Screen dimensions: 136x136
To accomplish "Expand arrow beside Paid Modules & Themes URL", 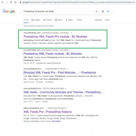I will pyautogui.click(x=67, y=69).
